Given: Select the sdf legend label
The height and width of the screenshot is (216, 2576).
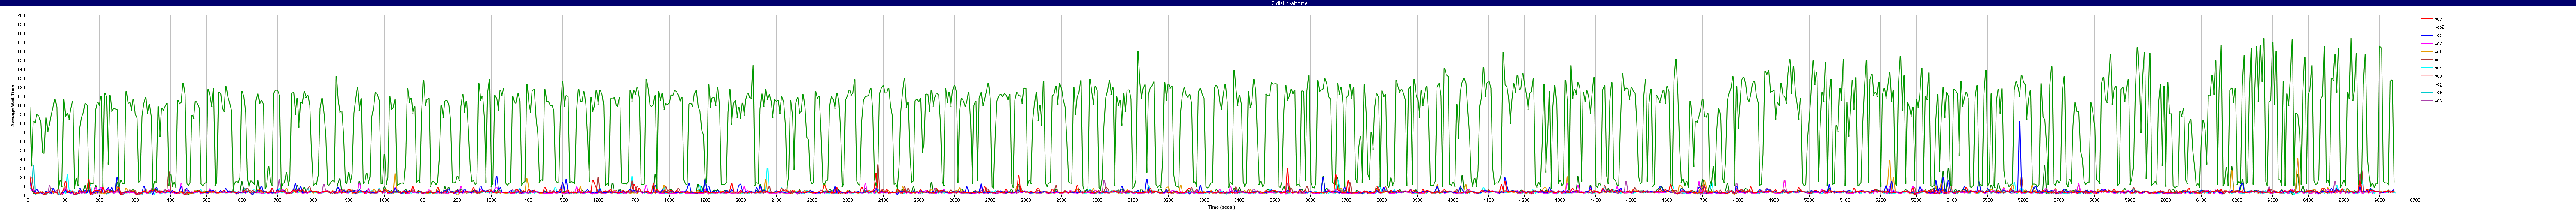Looking at the screenshot, I should click(x=2439, y=51).
